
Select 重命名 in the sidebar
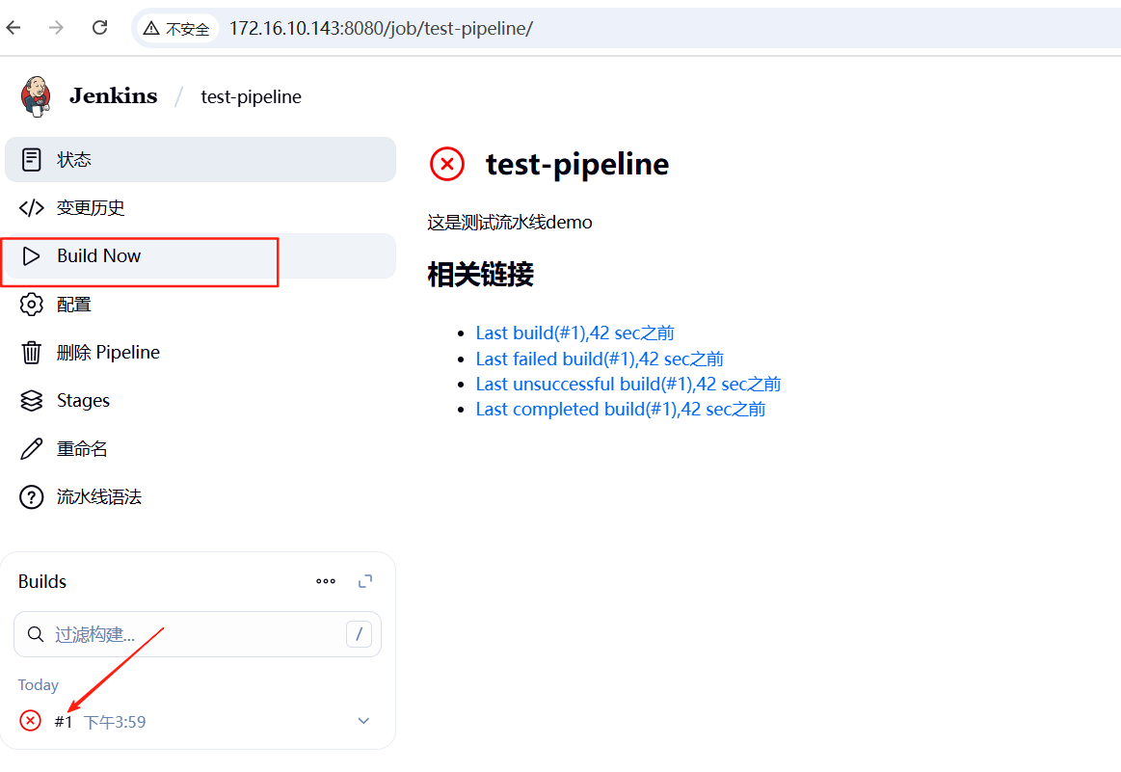pos(200,449)
